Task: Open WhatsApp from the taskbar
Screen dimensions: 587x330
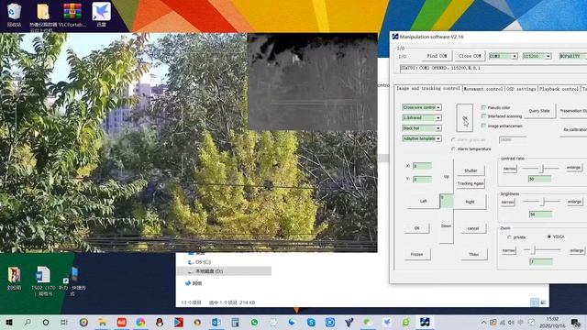Action: click(255, 322)
